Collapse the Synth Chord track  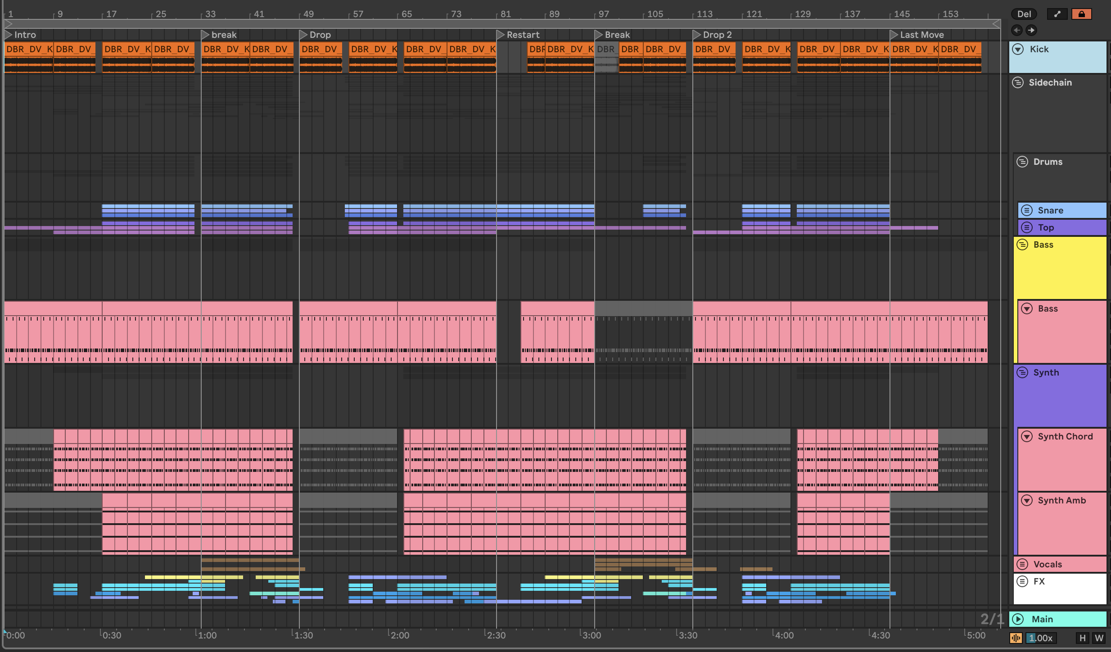click(x=1027, y=436)
